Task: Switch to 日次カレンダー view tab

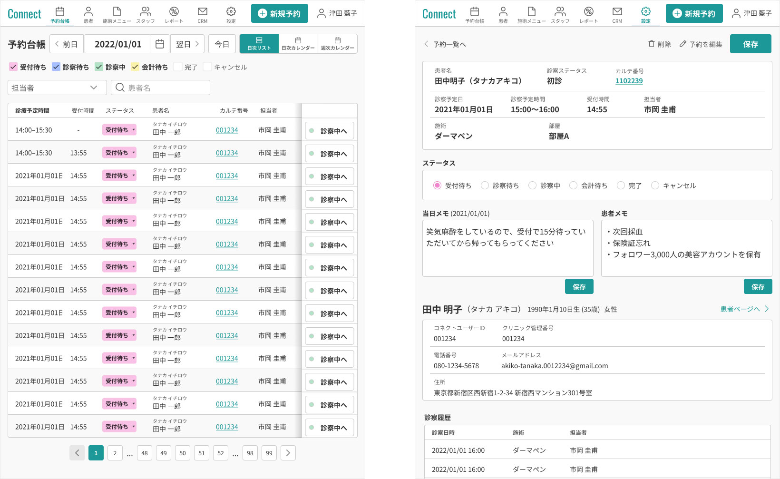Action: click(298, 44)
